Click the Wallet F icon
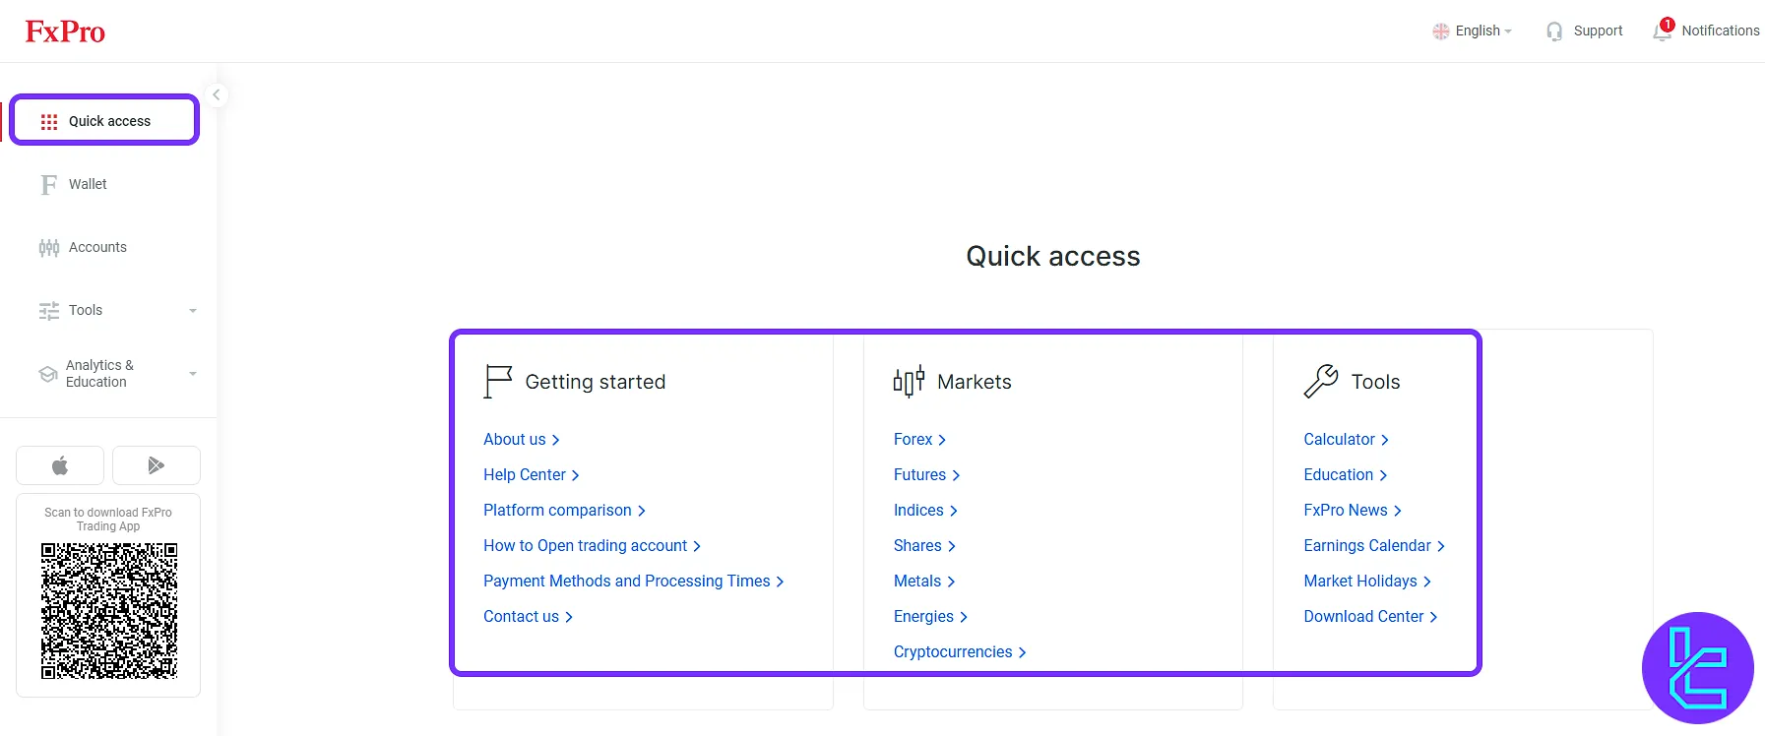Screen dimensions: 1765x736 click(x=49, y=184)
